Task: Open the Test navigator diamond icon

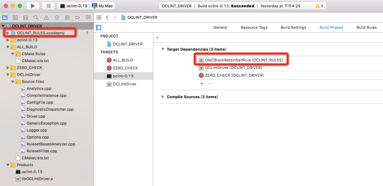Action: coord(57,18)
